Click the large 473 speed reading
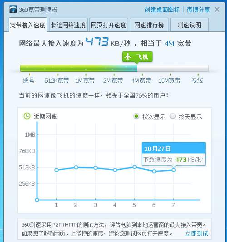227x242 pixels. [97, 42]
